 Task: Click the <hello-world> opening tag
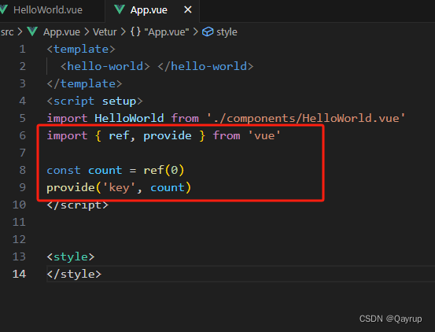[x=105, y=67]
